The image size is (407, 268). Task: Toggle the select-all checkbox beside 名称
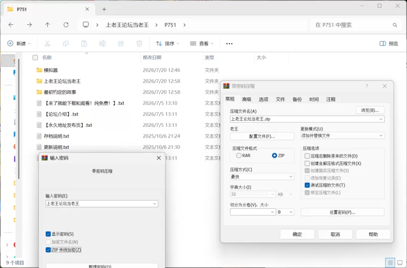click(x=35, y=58)
